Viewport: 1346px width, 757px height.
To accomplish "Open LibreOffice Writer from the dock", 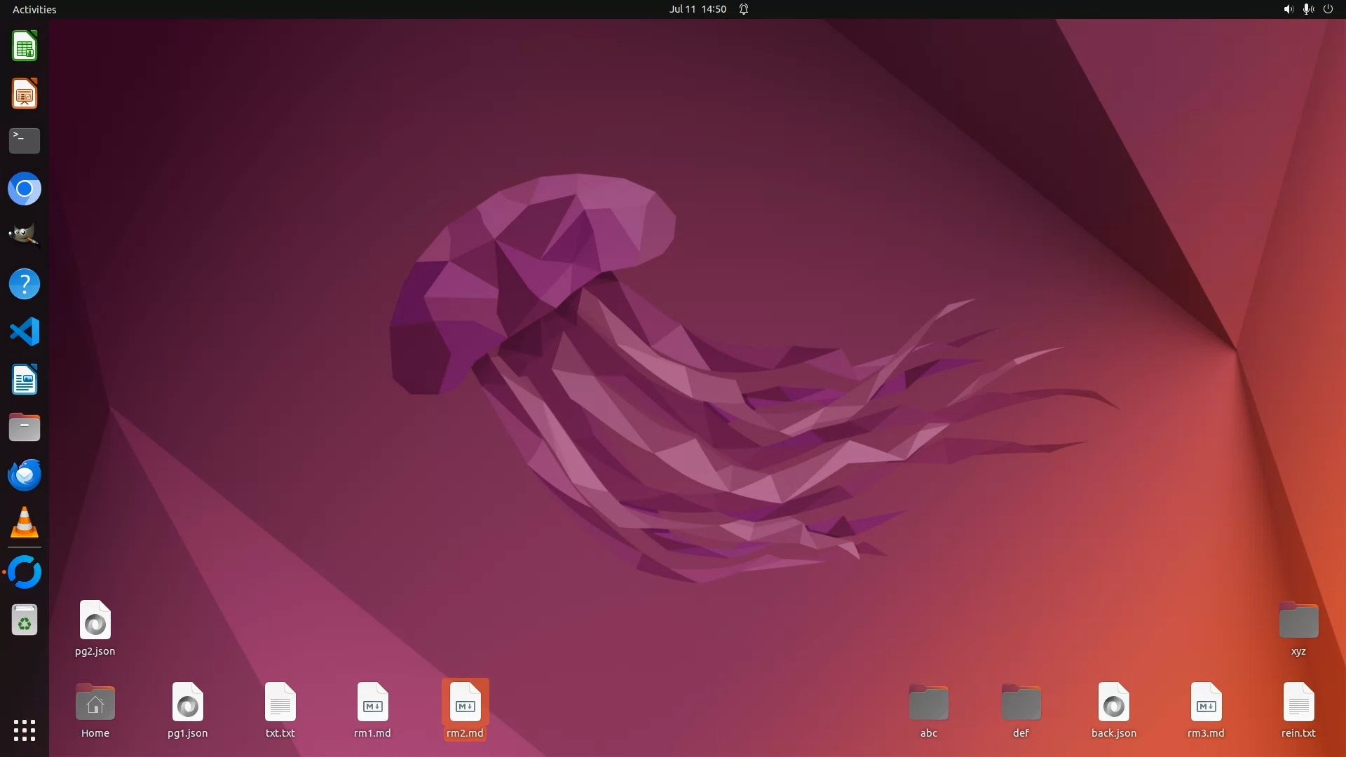I will click(25, 380).
